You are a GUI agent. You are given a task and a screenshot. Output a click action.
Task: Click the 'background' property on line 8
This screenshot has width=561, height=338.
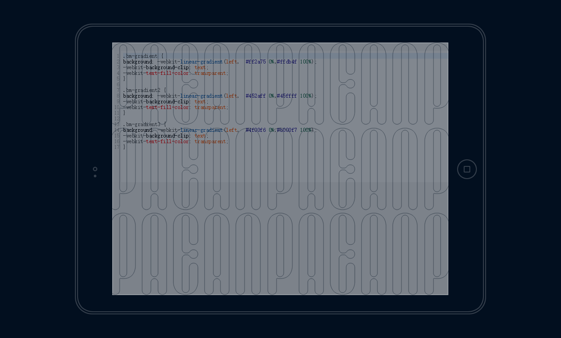pos(138,96)
